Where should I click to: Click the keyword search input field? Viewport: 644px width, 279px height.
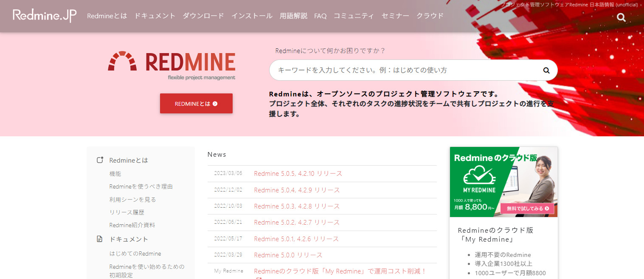pyautogui.click(x=403, y=70)
